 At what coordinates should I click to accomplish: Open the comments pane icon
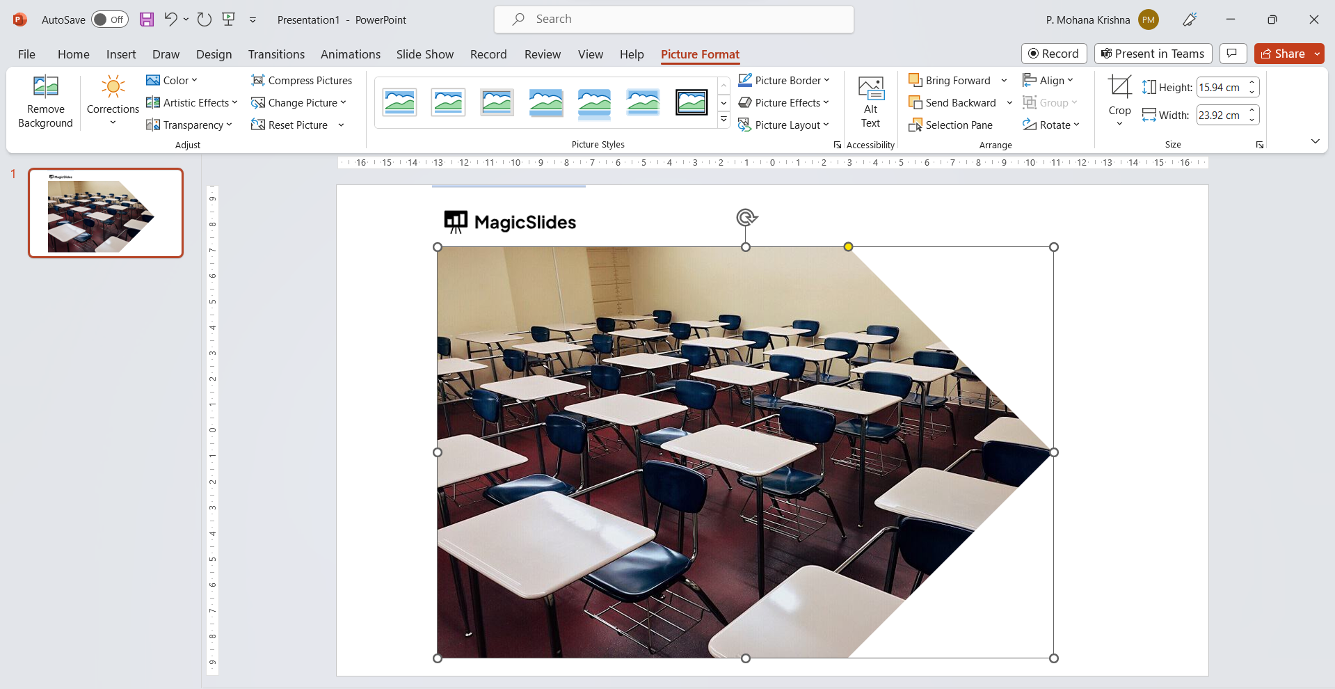coord(1232,54)
